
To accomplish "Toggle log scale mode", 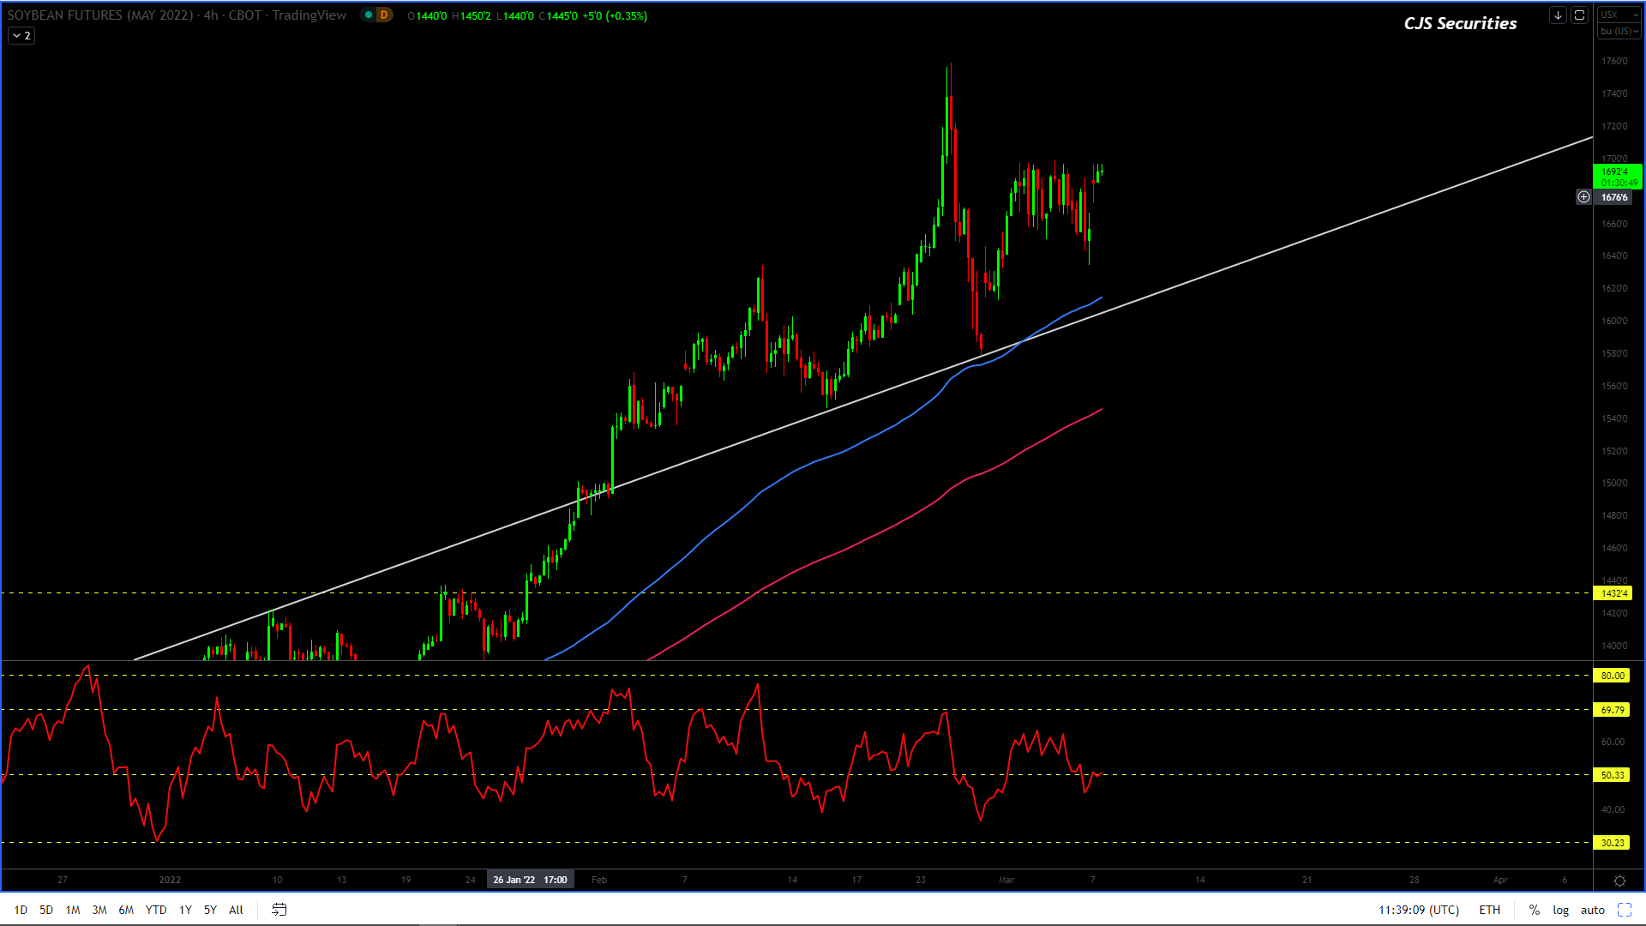I will (x=1560, y=910).
